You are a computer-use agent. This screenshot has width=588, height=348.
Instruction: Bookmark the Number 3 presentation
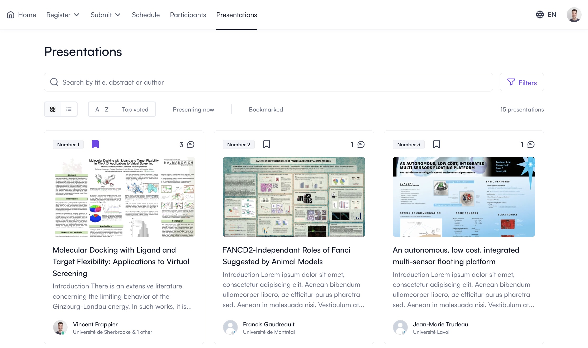(x=437, y=144)
